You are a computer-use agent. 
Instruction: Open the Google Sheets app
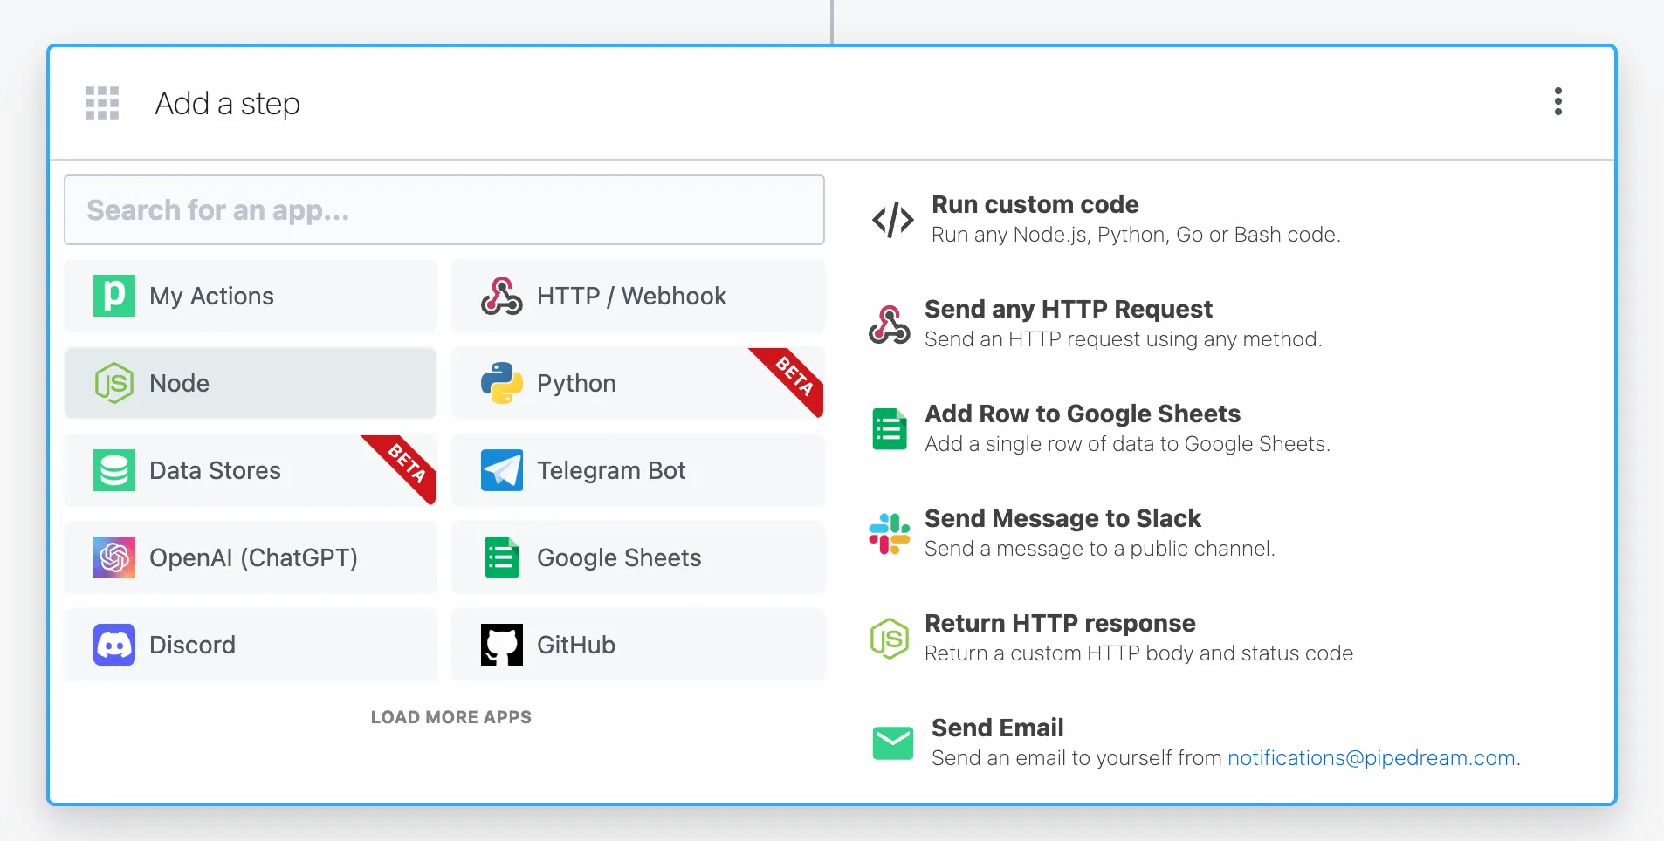(x=637, y=557)
